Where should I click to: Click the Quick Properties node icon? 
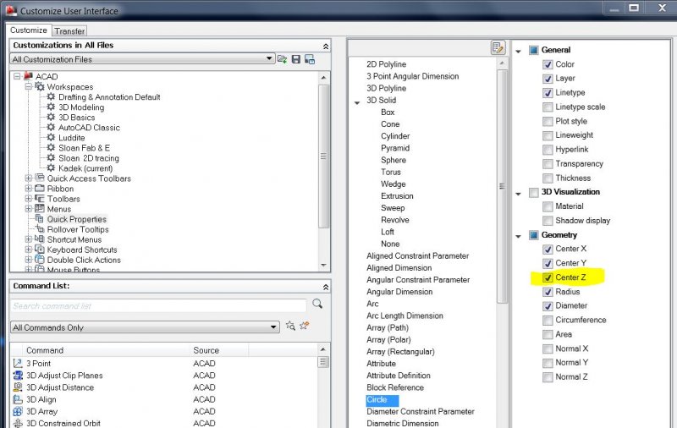39,218
